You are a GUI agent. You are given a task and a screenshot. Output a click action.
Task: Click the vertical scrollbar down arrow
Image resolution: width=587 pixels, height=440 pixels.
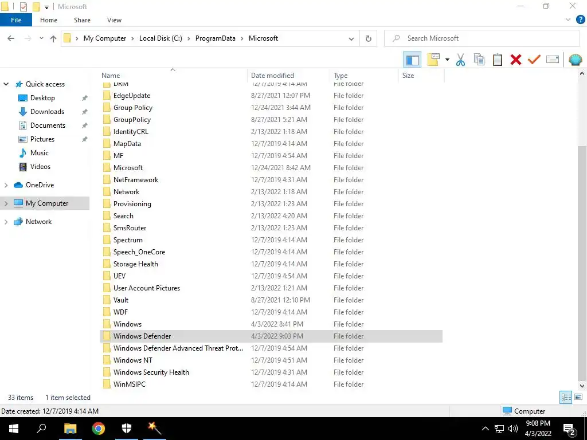(x=582, y=386)
